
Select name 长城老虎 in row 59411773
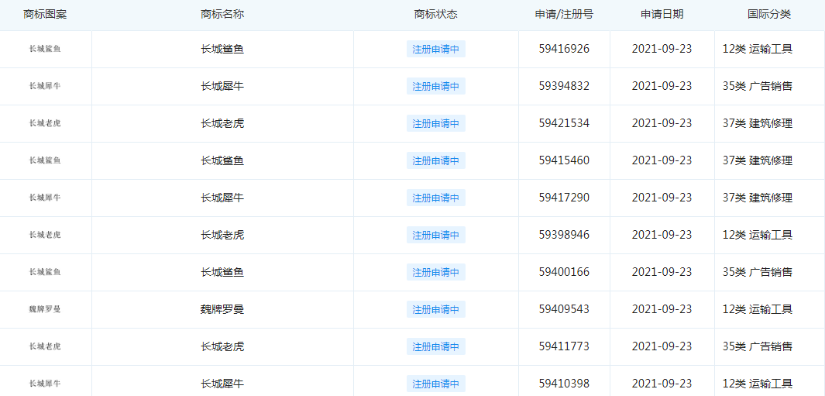(x=222, y=346)
